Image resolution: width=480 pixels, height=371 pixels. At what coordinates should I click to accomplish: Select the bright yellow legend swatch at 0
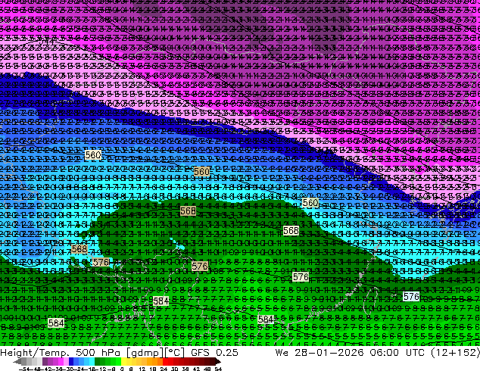pos(123,361)
